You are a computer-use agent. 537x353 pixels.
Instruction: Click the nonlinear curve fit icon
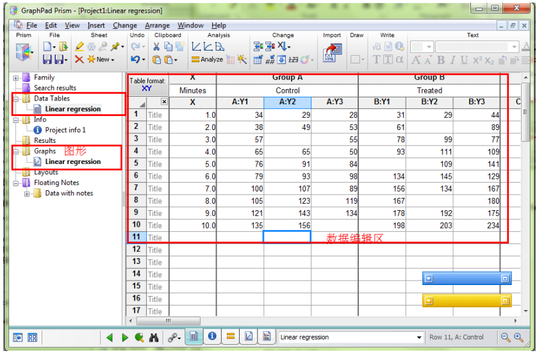point(208,47)
